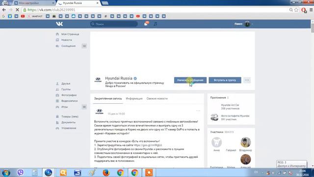The height and width of the screenshot is (177, 314).
Task: Open a new browser tab
Action: coord(105,3)
